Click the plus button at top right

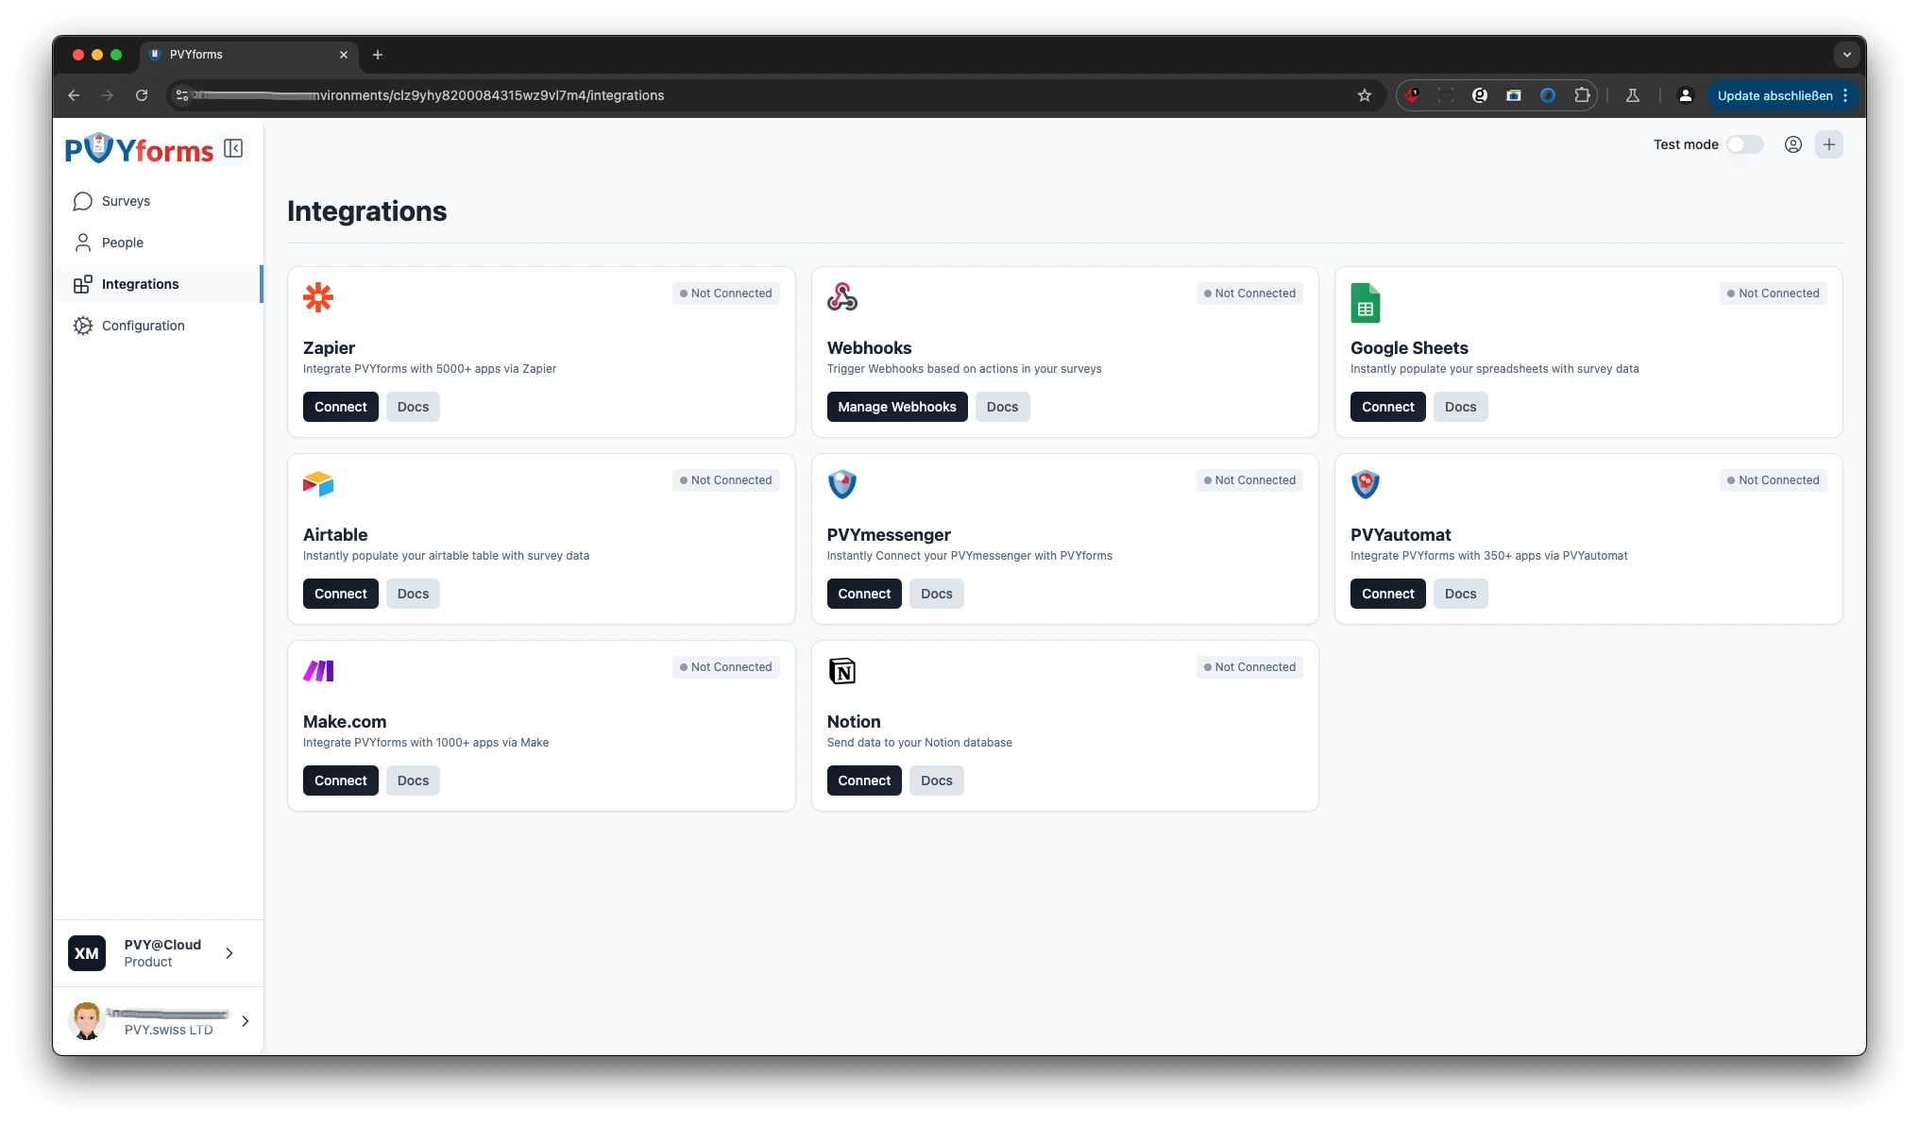pyautogui.click(x=1829, y=144)
